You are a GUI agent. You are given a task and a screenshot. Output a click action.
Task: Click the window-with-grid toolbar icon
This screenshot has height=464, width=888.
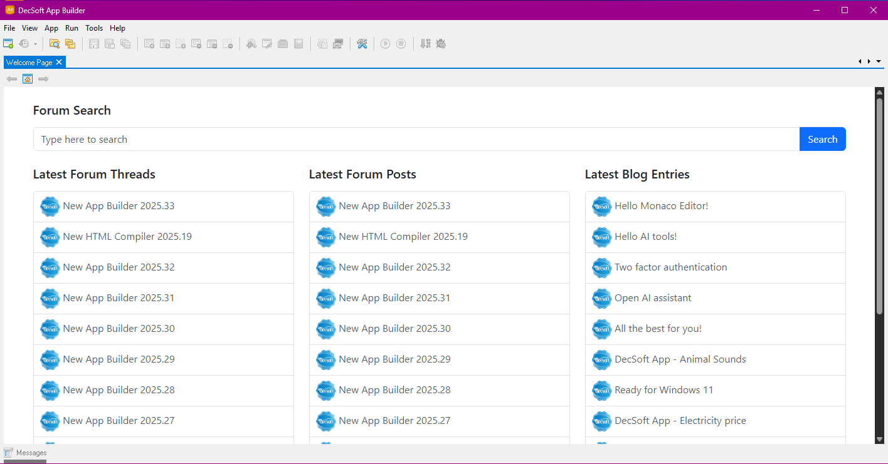pyautogui.click(x=338, y=44)
